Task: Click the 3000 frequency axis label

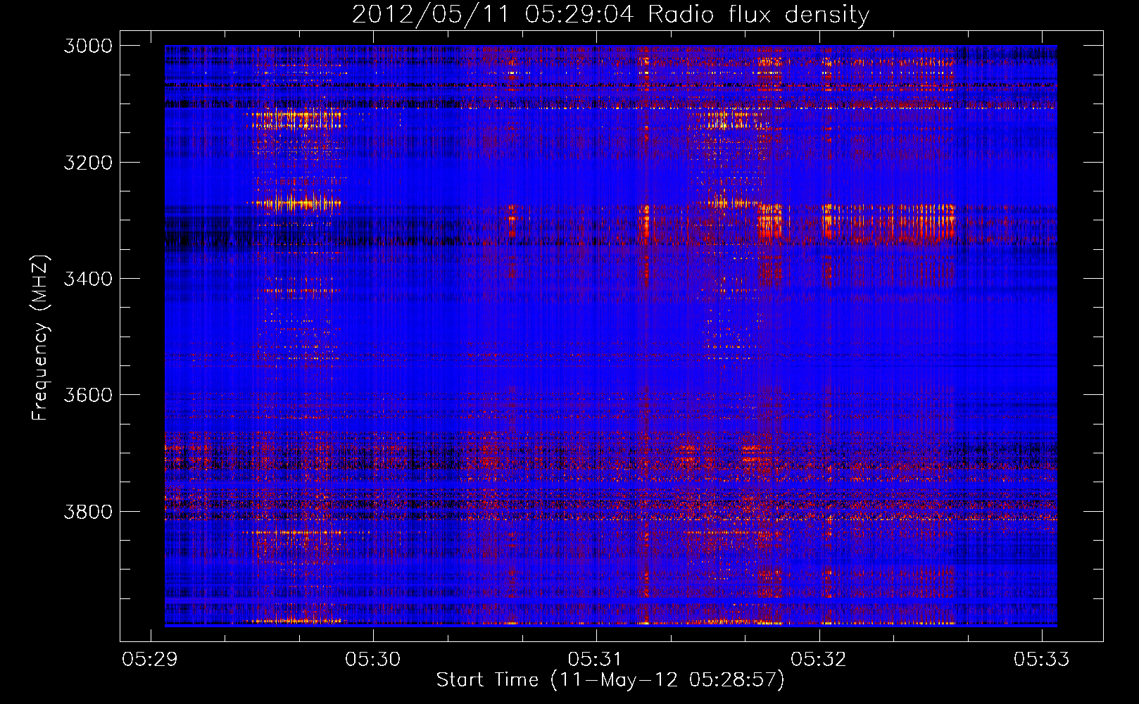Action: click(x=88, y=46)
